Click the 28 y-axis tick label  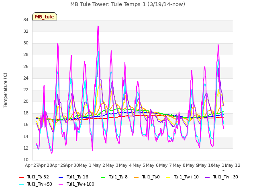tap(26, 55)
